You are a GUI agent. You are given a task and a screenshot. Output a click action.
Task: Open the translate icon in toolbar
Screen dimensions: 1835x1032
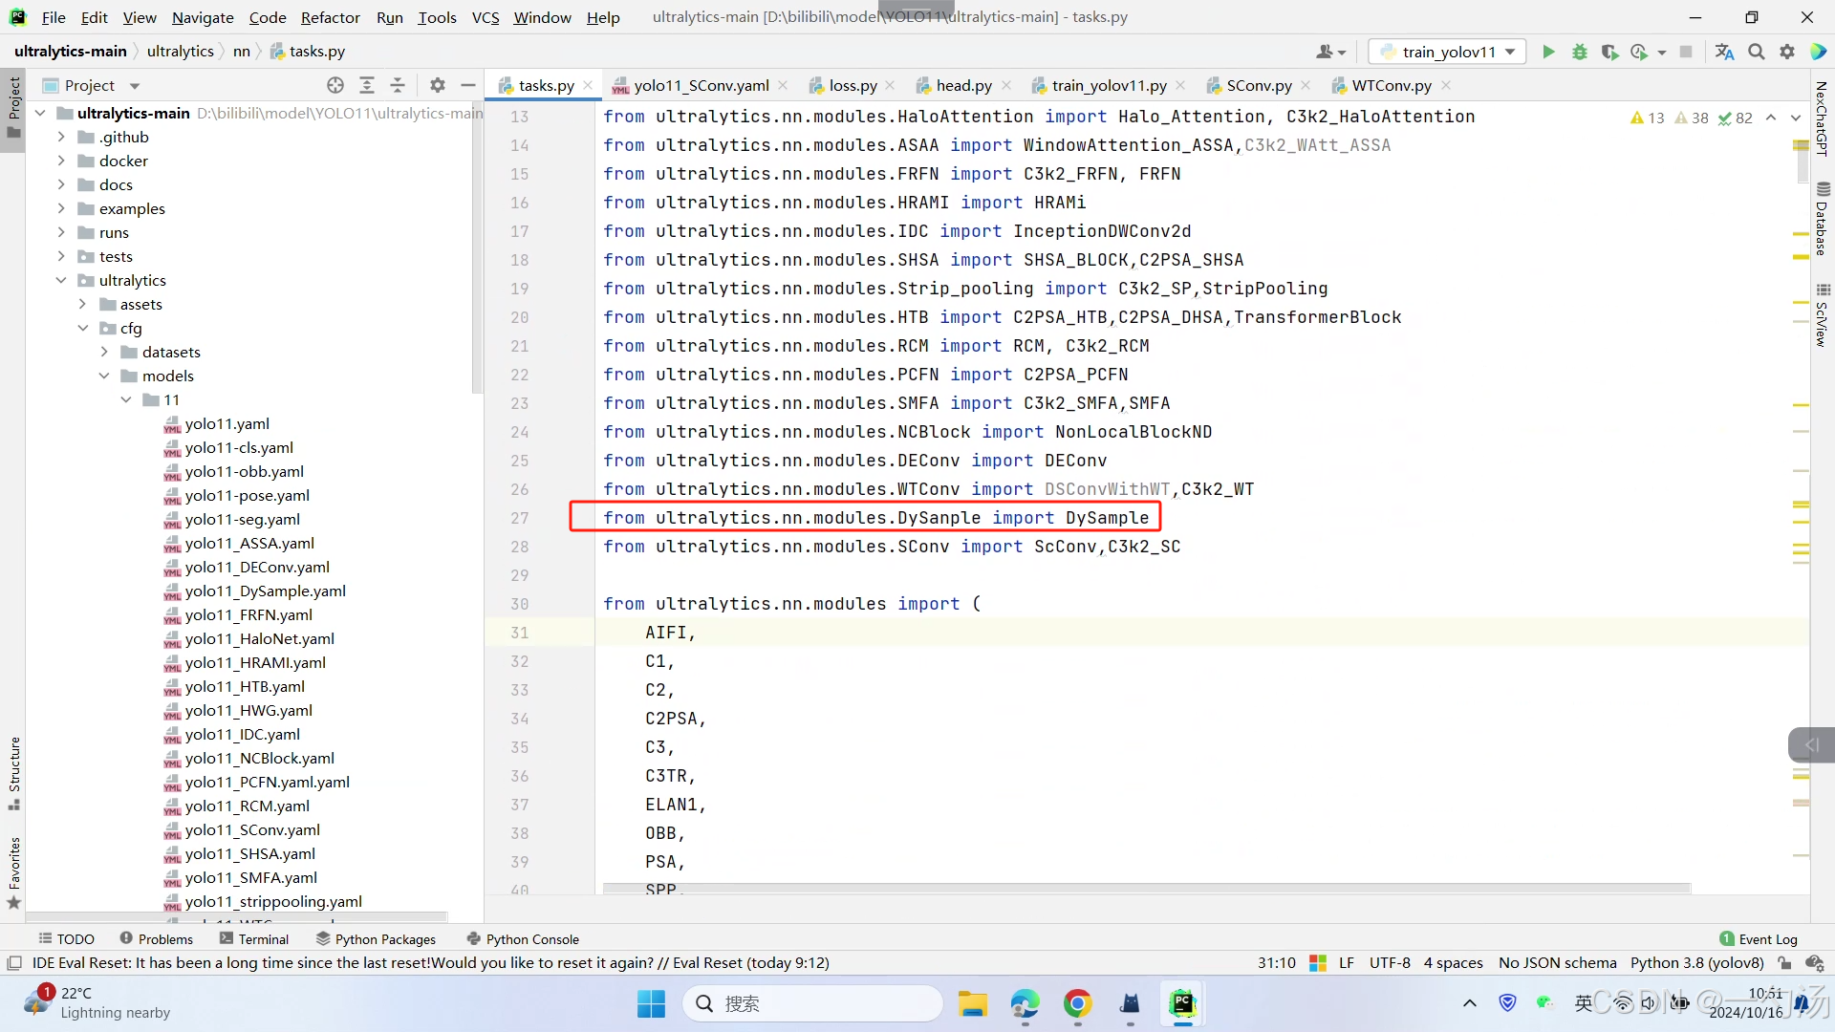pyautogui.click(x=1724, y=52)
